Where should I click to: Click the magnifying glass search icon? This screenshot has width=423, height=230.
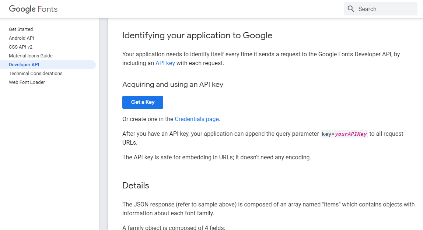pyautogui.click(x=351, y=9)
